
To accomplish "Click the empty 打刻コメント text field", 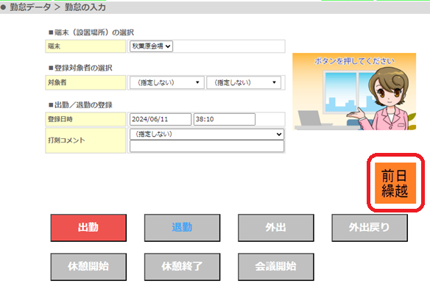I will click(207, 146).
